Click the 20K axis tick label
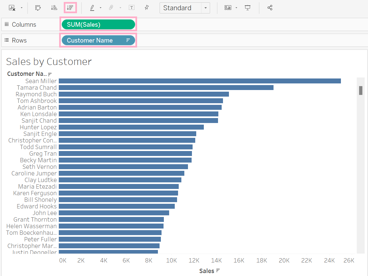368x276 pixels. coord(284,261)
